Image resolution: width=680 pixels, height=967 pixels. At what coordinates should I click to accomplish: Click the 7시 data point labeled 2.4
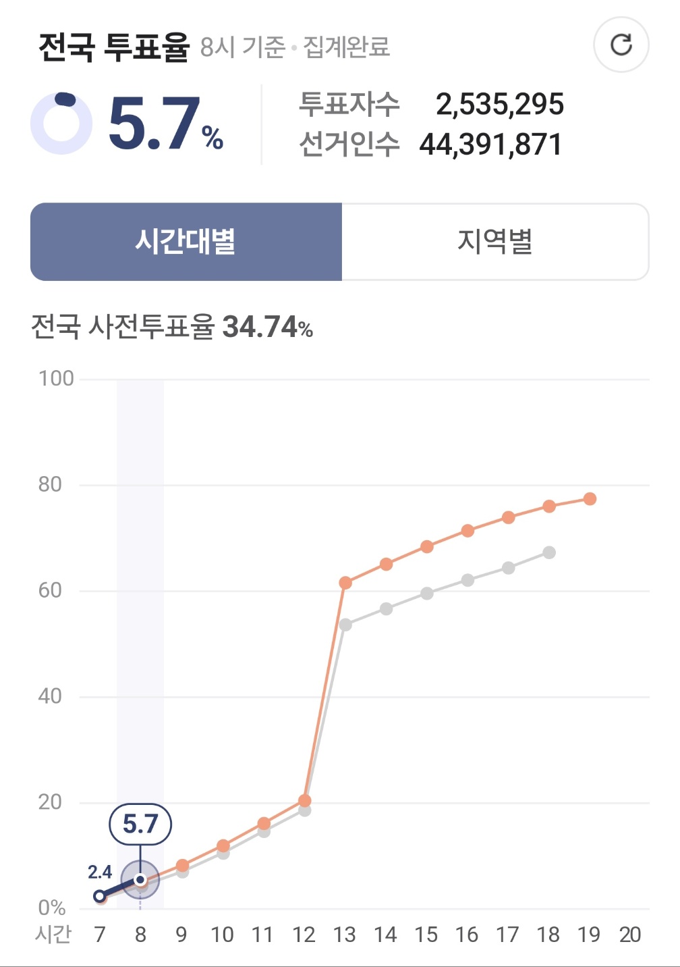100,896
